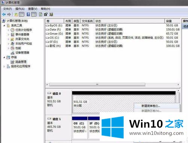Click the disk settings view toolbar icon

pyautogui.click(x=51, y=14)
